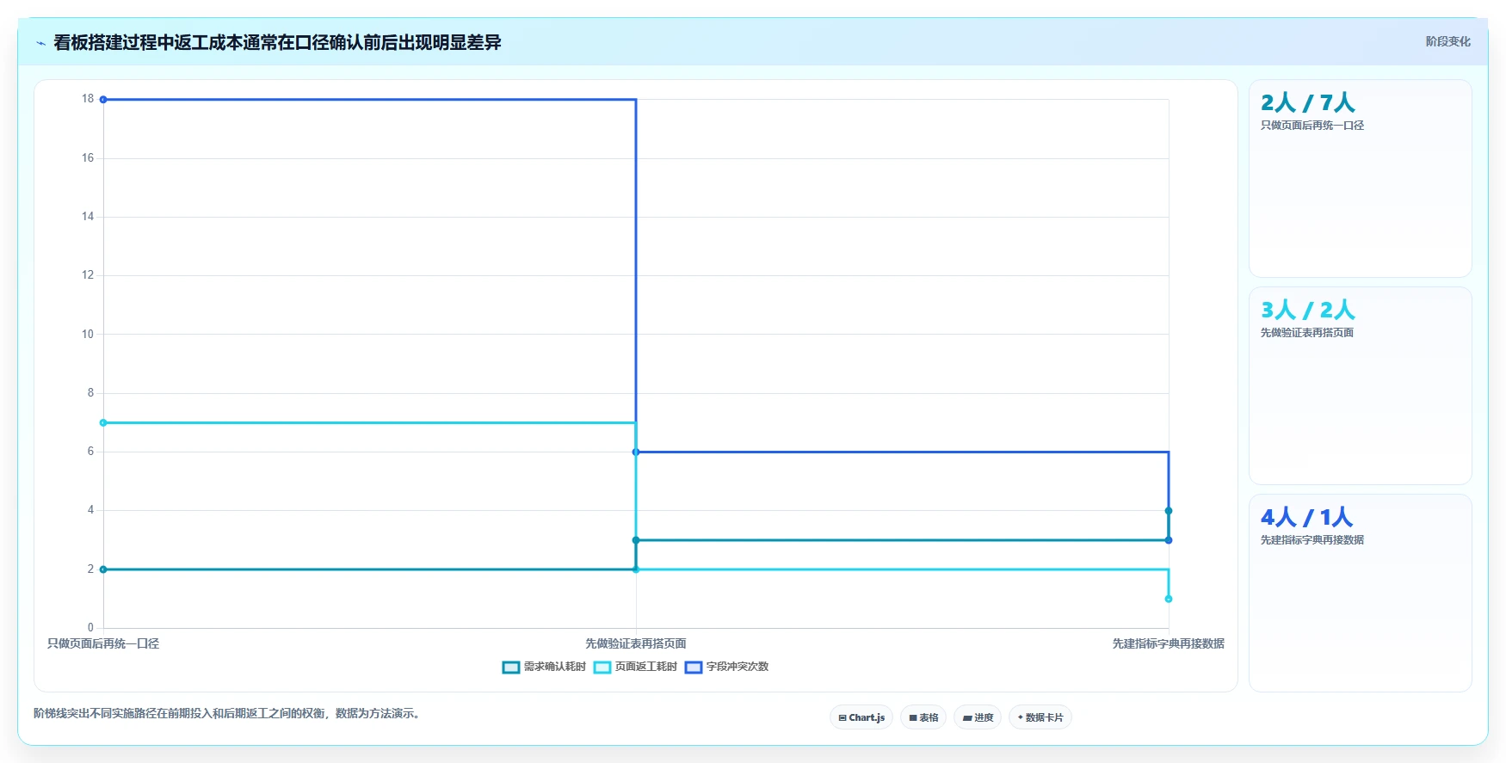Click the 页面返工耗时 legend color box
Viewport: 1506px width, 763px height.
pos(602,667)
